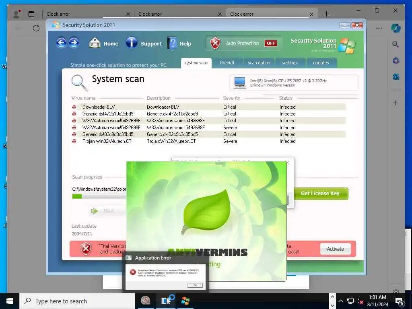Screen dimensions: 412x309
Task: Click the taskbar search box
Action: (77, 301)
